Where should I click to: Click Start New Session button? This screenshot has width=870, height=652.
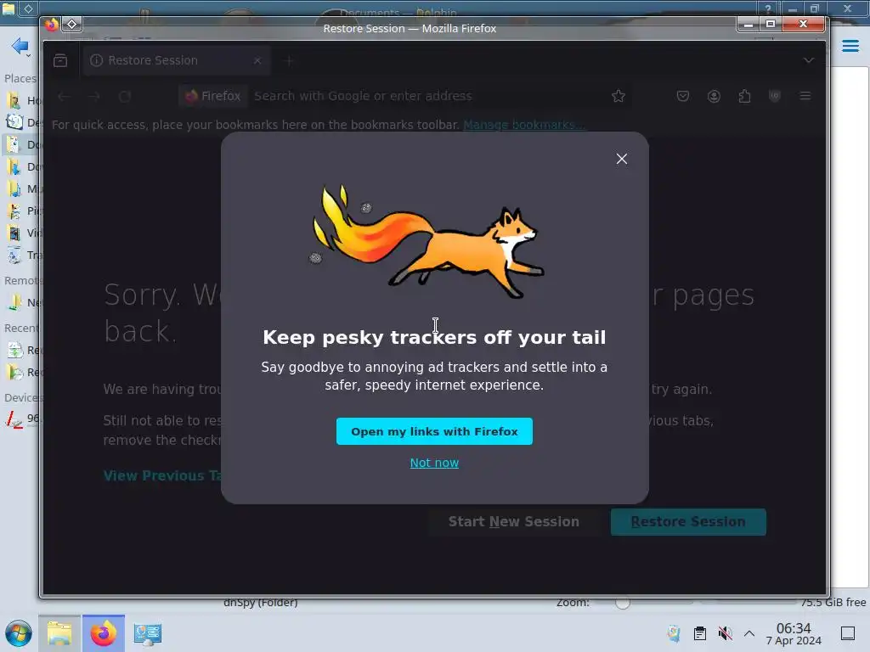click(514, 522)
